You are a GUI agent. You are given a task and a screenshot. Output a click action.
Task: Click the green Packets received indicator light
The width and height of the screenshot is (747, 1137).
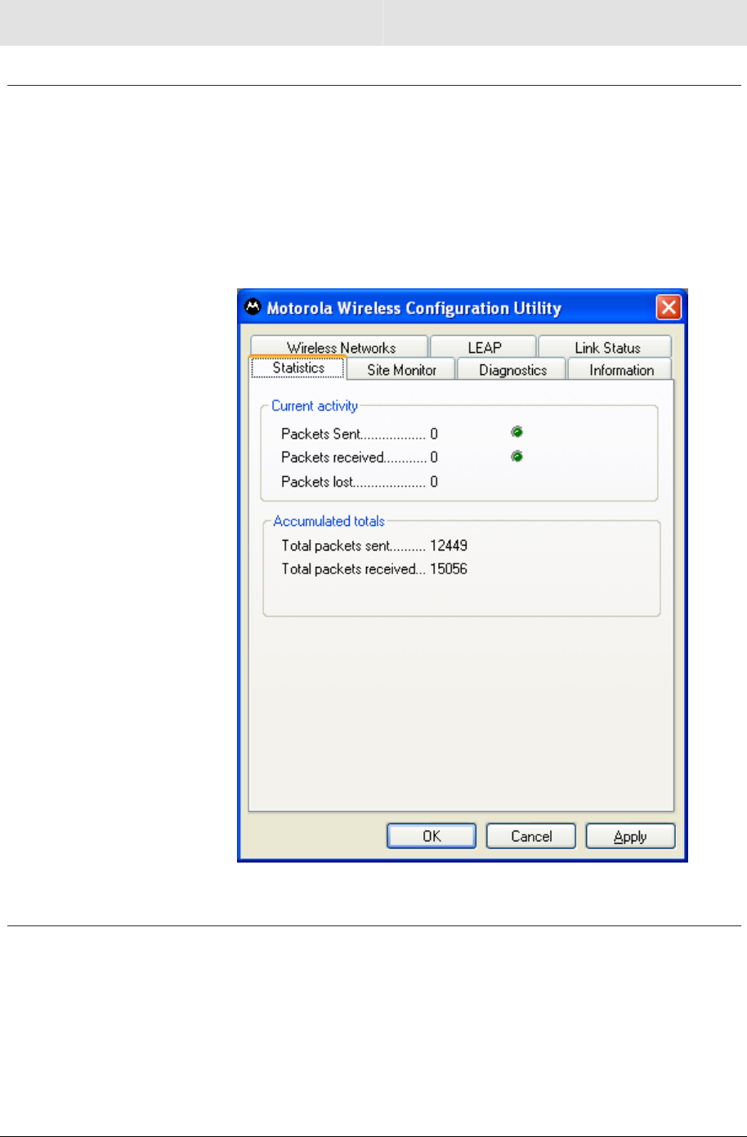coord(517,457)
